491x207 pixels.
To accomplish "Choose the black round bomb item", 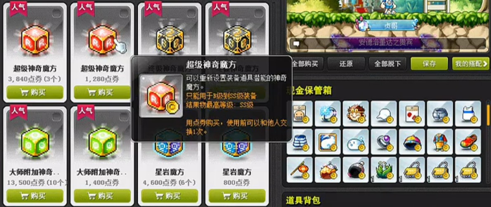I will 356,170.
